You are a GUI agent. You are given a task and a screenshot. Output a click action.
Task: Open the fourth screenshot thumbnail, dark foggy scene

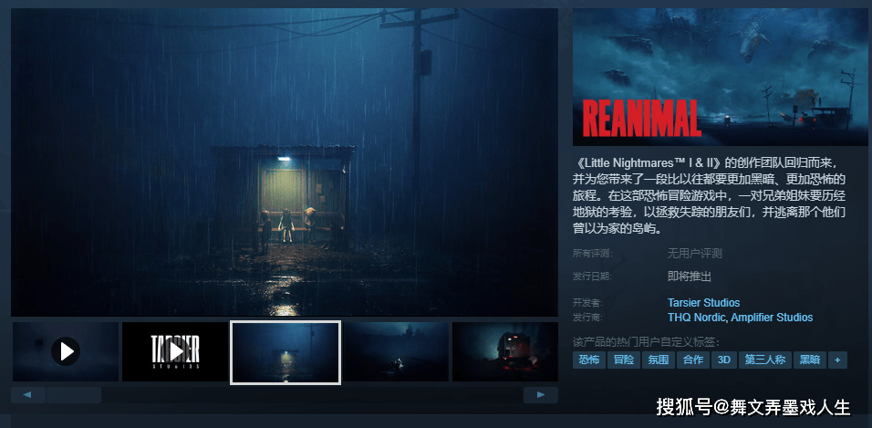pos(396,351)
